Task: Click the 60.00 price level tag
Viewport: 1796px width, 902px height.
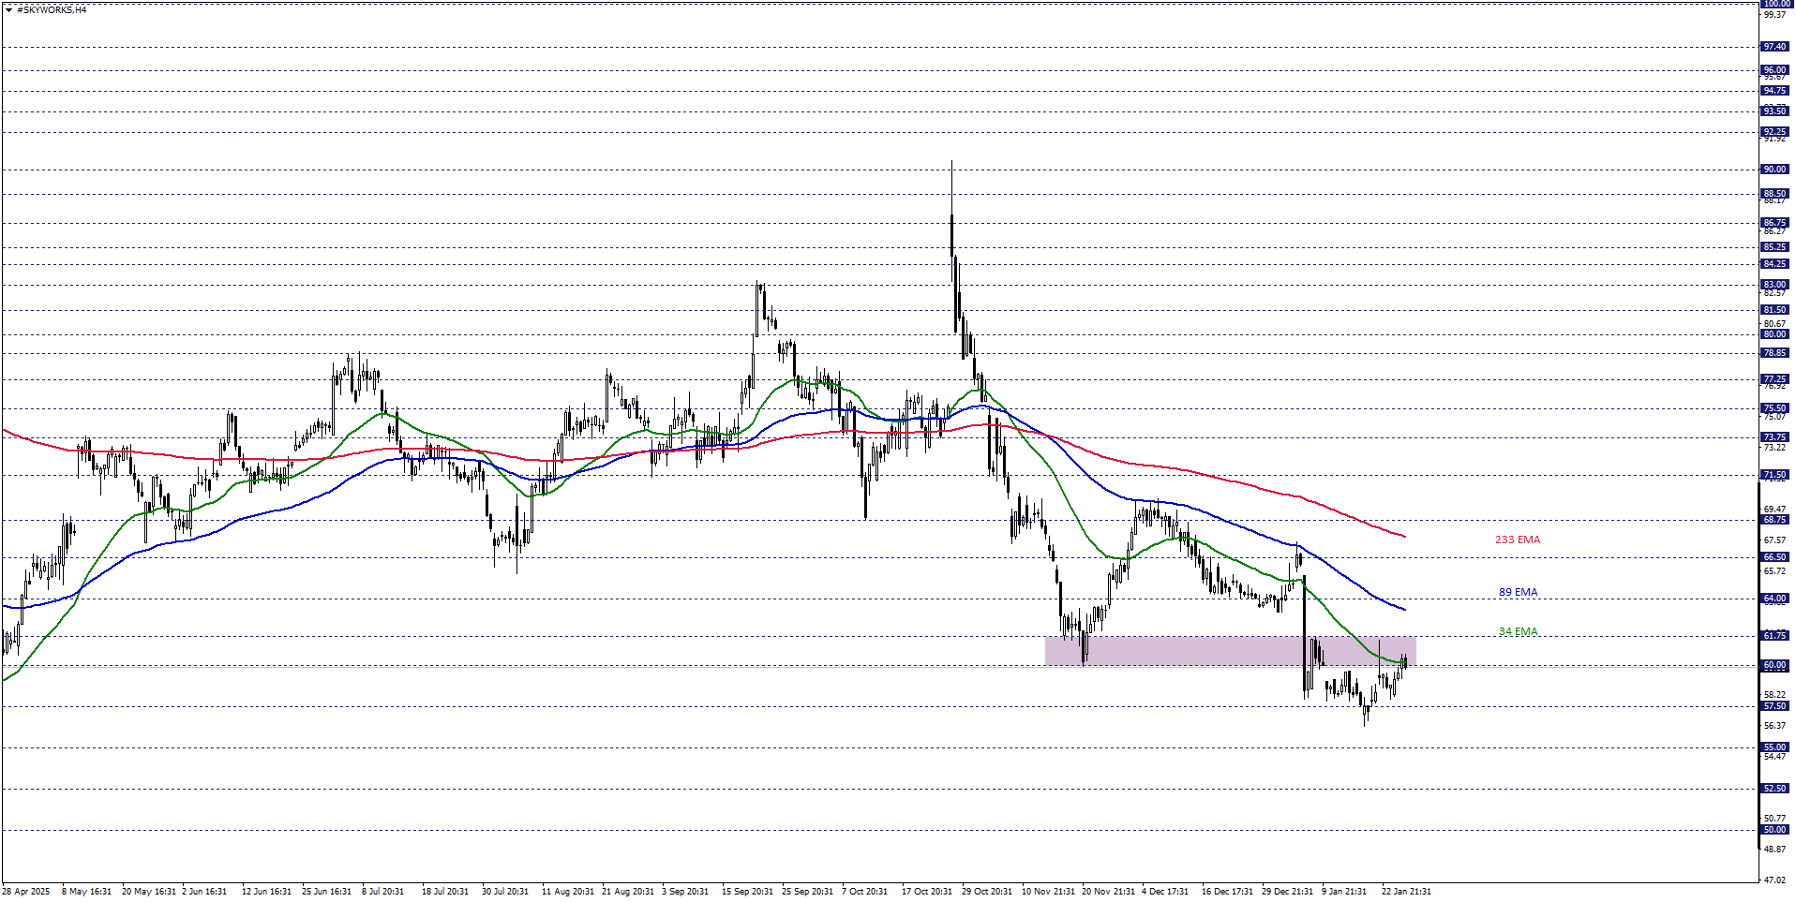Action: [x=1774, y=666]
